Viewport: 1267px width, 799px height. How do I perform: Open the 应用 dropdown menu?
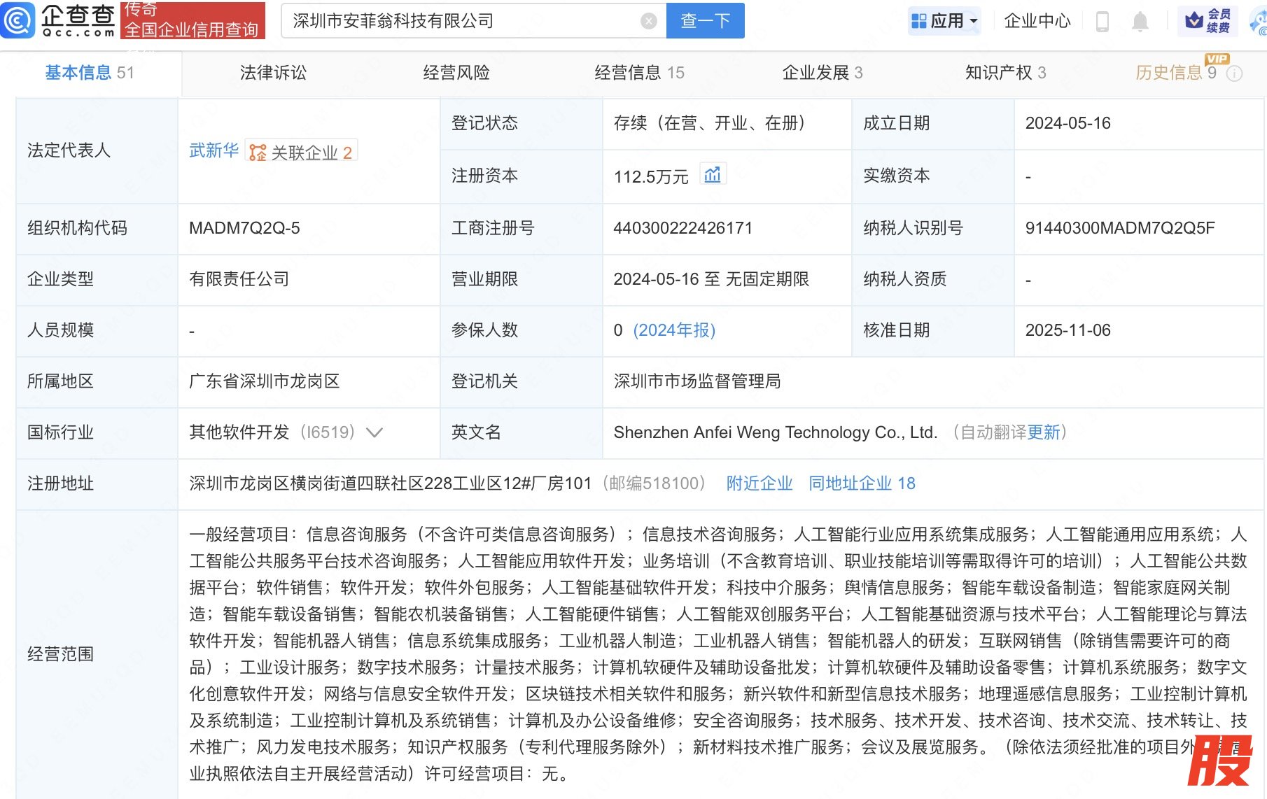[x=944, y=21]
